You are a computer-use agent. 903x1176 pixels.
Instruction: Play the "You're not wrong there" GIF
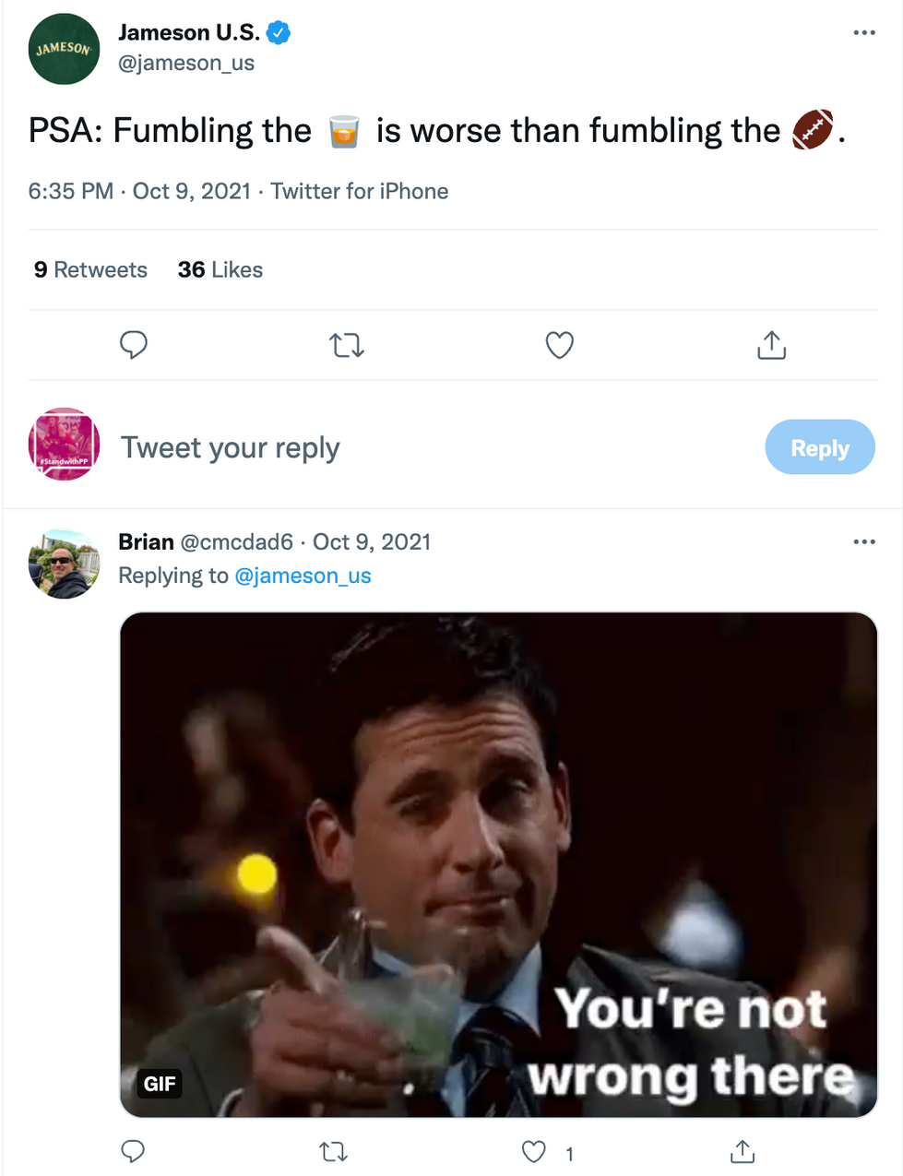pyautogui.click(x=498, y=864)
